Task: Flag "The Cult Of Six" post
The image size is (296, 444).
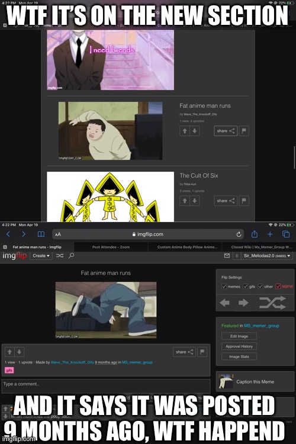Action: click(x=244, y=201)
